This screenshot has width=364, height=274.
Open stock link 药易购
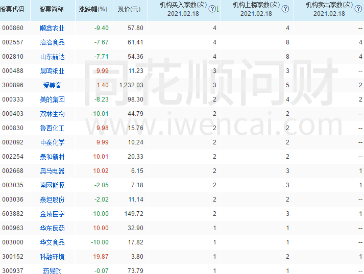(52, 271)
